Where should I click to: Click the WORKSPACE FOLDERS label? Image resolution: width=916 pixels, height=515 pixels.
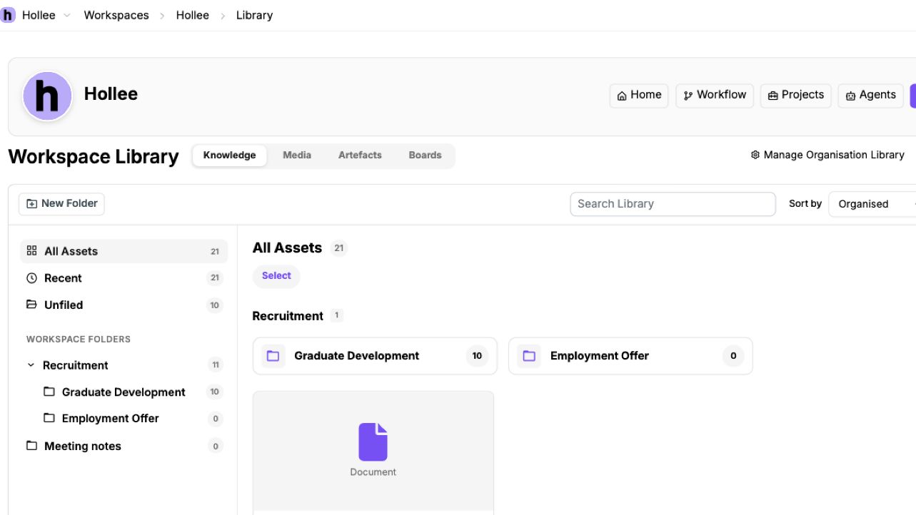[x=79, y=340]
